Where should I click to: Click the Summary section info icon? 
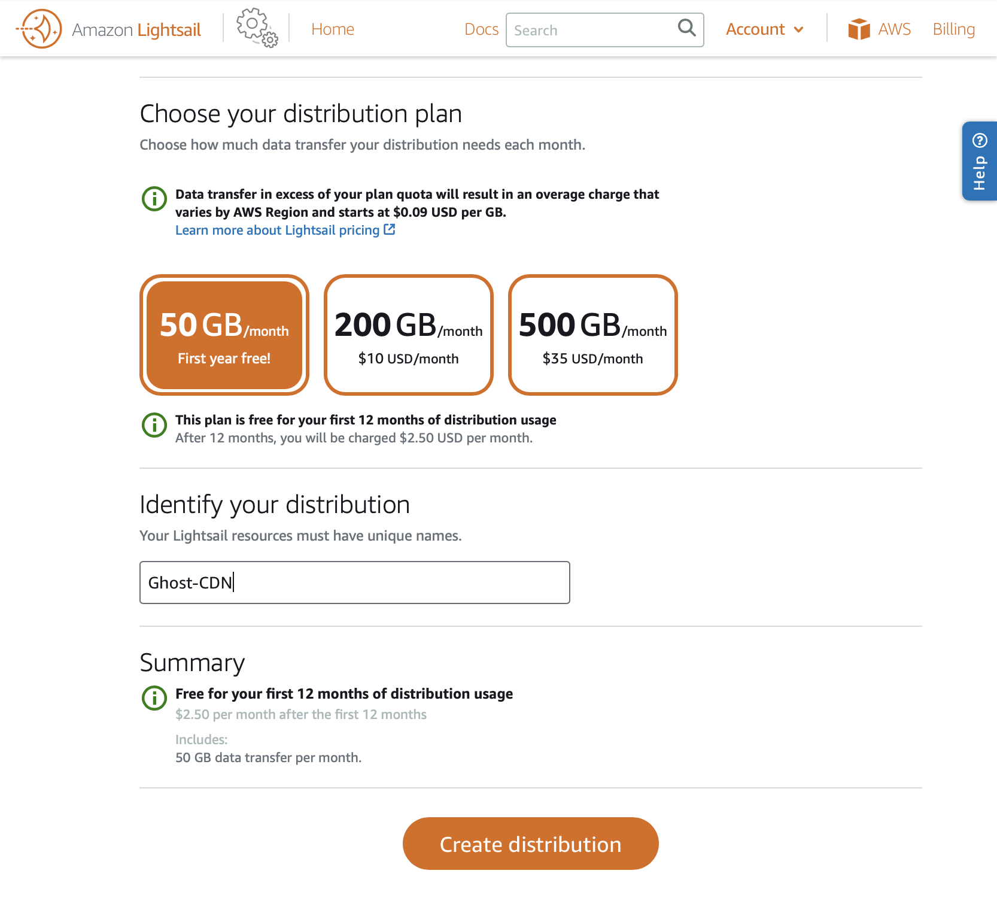[x=154, y=698]
